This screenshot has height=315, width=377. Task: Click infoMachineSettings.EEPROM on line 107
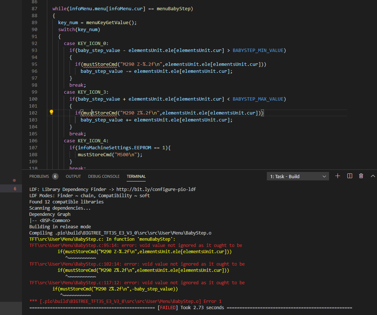click(x=115, y=148)
